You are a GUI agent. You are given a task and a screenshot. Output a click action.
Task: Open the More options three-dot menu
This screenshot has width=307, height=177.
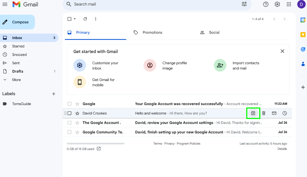tap(96, 19)
